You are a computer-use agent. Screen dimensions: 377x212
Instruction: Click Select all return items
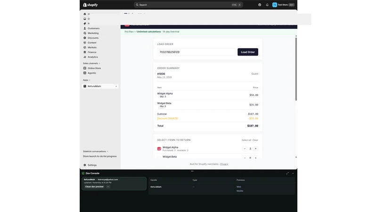(246, 140)
